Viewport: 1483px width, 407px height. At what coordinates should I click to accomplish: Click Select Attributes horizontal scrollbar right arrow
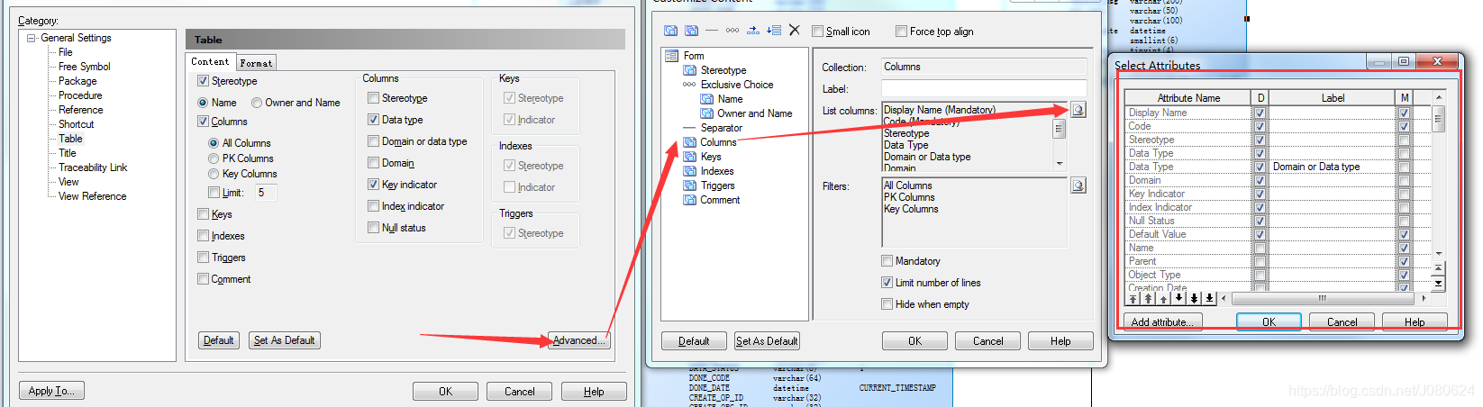point(1423,298)
